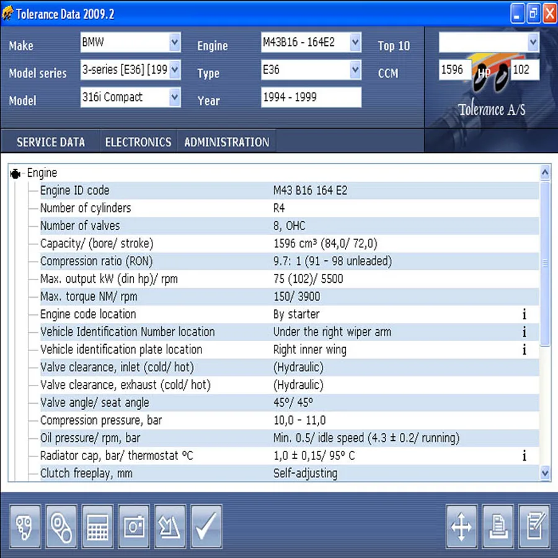Click the vertical scrollbar thumb
The height and width of the screenshot is (558, 558).
click(545, 263)
